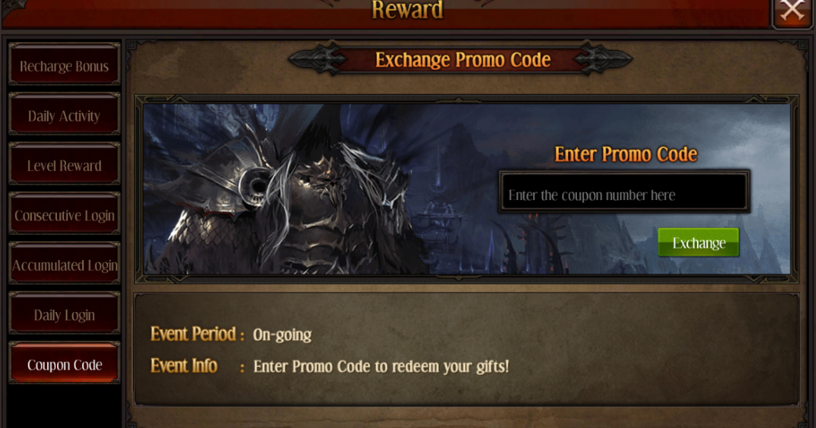Open the Recharge Bonus tab
Image resolution: width=816 pixels, height=428 pixels.
[x=64, y=65]
